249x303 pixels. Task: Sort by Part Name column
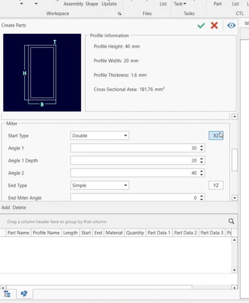point(18,233)
